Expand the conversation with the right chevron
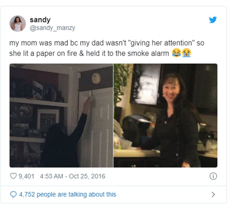 [213, 195]
